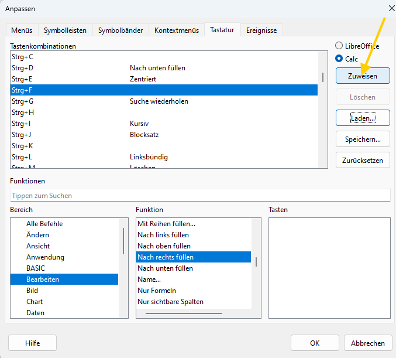Click the Speichern... button
Image resolution: width=396 pixels, height=358 pixels.
(363, 139)
